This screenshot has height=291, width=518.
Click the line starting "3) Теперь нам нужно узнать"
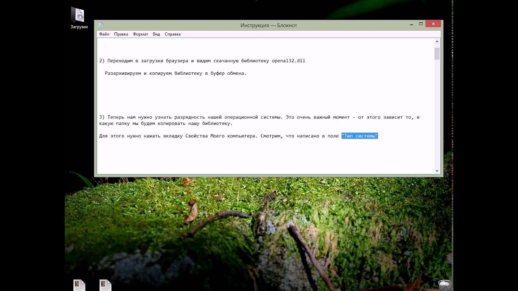[259, 117]
